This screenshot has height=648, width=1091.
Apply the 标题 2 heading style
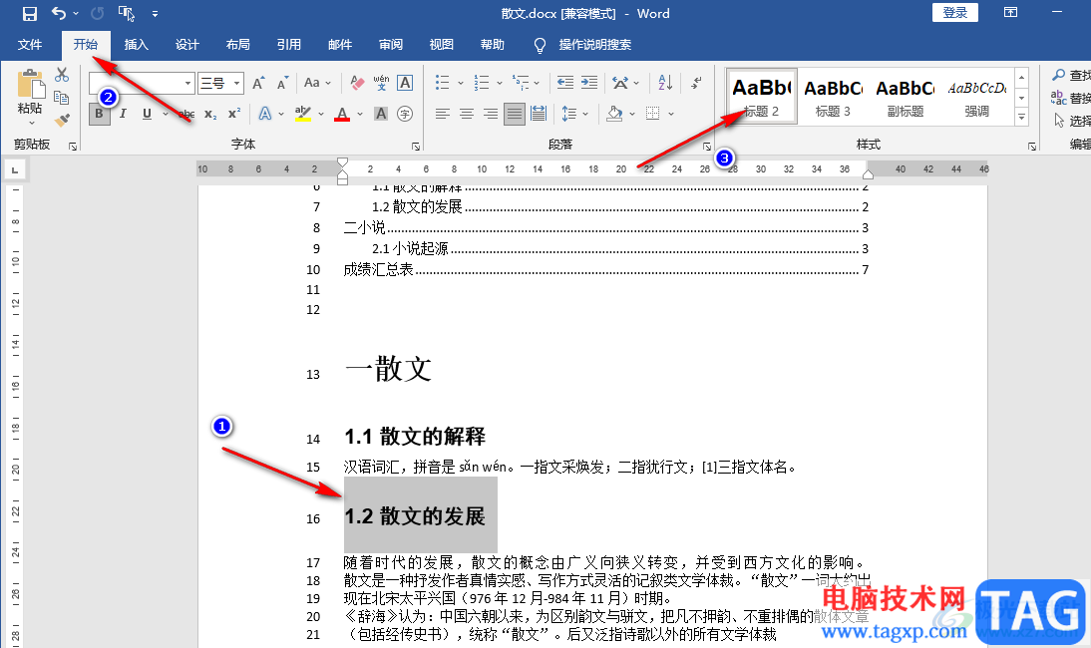coord(761,97)
